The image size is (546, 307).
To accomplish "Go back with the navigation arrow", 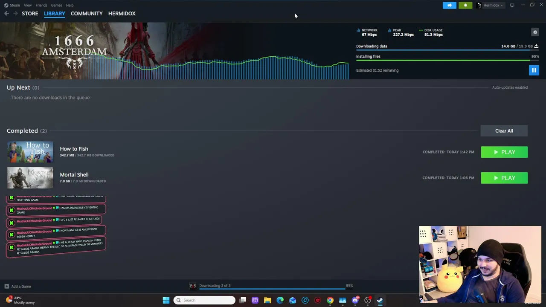I will [6, 14].
